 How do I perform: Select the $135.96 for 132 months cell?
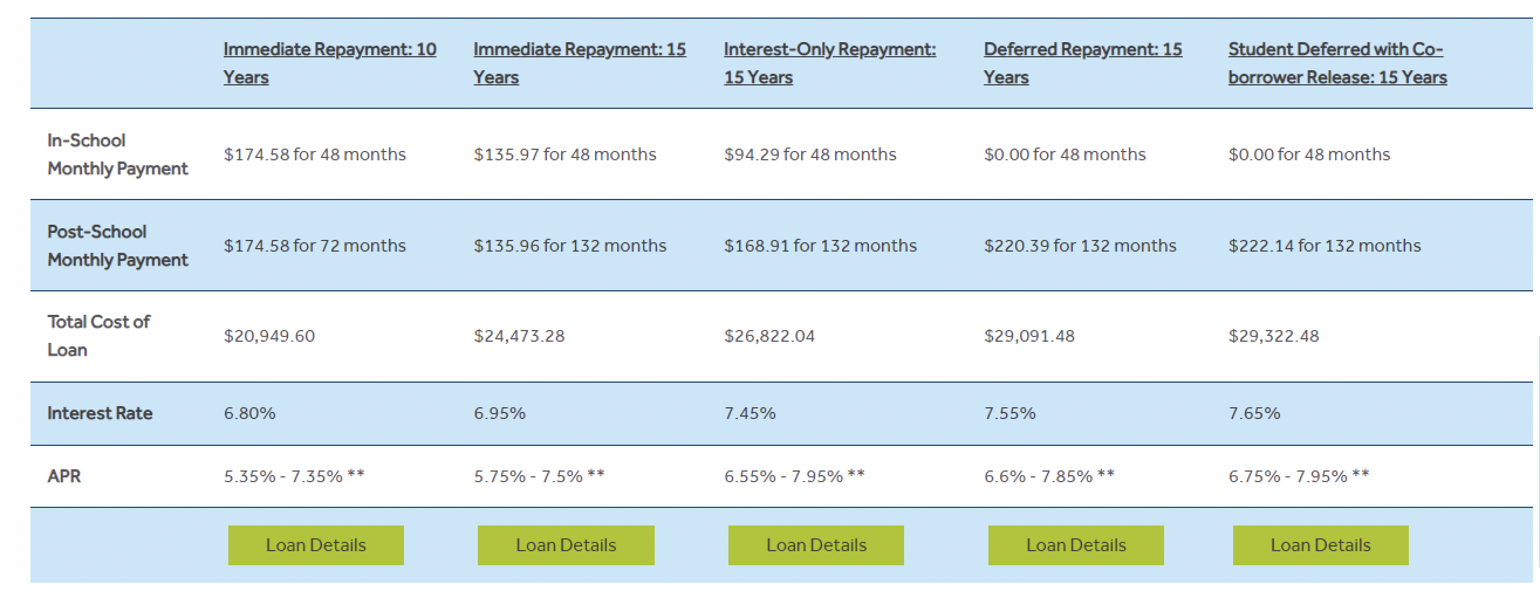tap(570, 246)
